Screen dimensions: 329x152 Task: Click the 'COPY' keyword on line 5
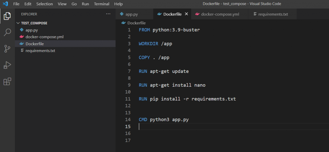(x=144, y=58)
